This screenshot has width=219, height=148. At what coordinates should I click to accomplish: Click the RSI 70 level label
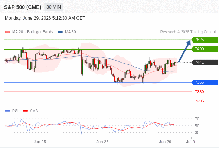tap(197, 119)
